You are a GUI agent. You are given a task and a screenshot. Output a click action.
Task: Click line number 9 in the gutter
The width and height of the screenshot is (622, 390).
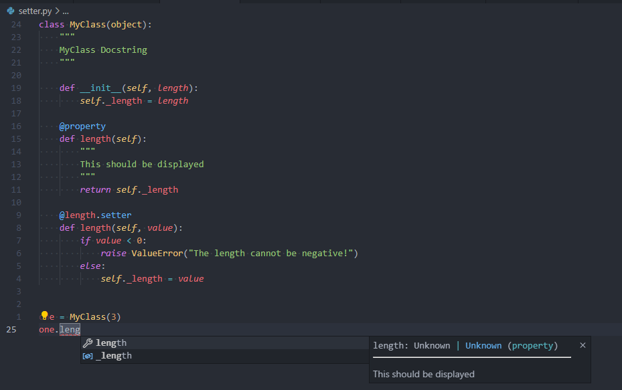point(18,215)
